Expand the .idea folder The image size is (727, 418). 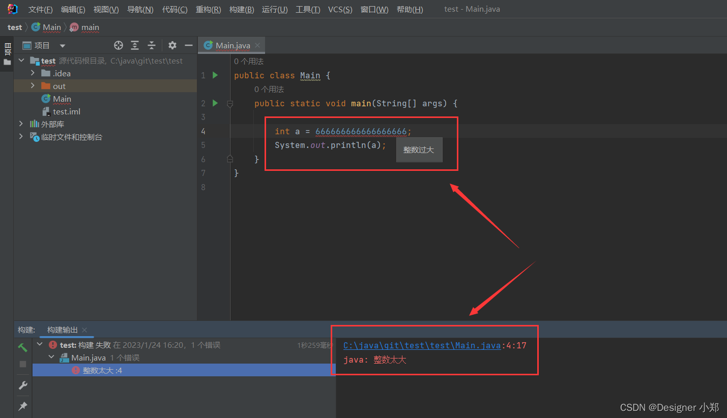pyautogui.click(x=33, y=73)
